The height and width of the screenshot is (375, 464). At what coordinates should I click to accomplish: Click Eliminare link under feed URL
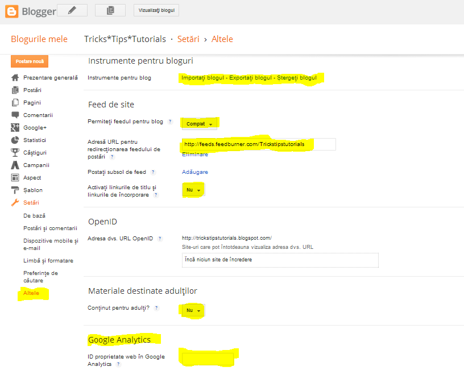click(195, 155)
